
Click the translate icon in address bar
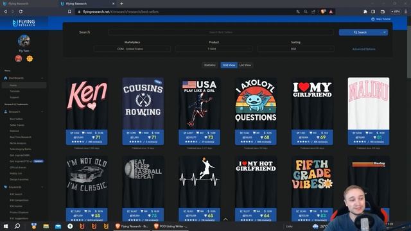tap(298, 12)
